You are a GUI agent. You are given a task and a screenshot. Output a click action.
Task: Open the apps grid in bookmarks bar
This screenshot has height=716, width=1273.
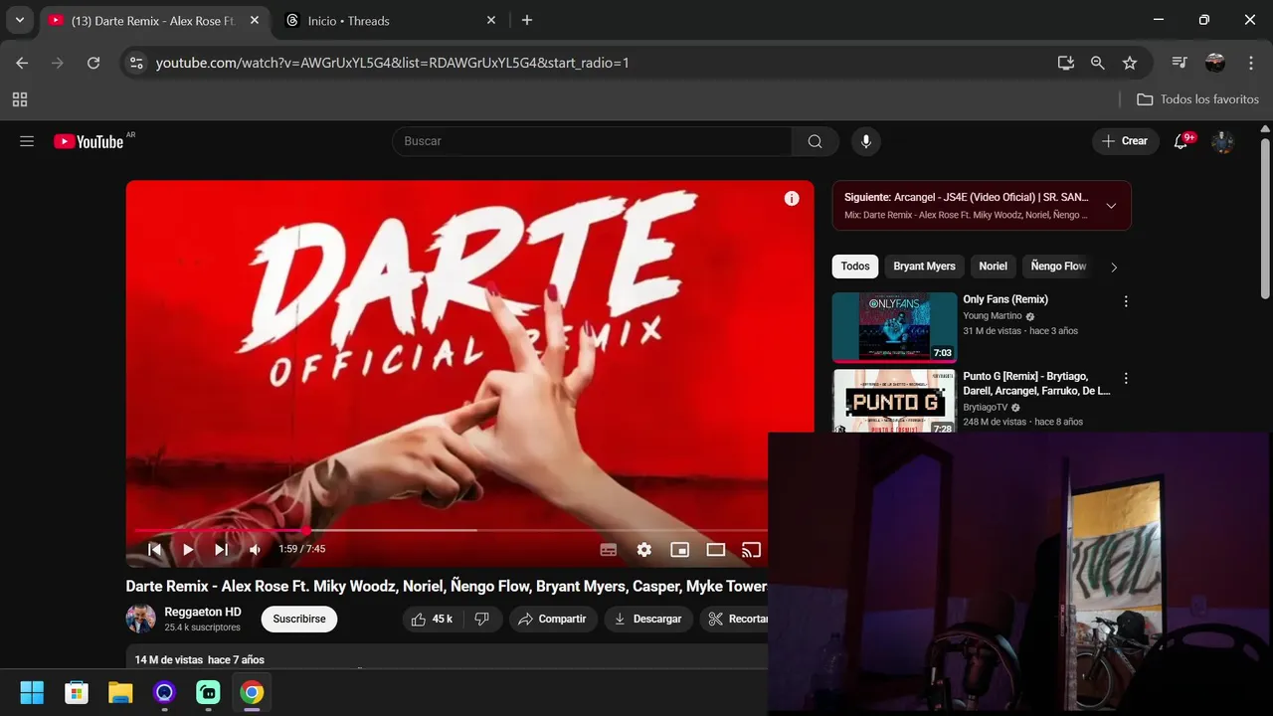[x=20, y=99]
